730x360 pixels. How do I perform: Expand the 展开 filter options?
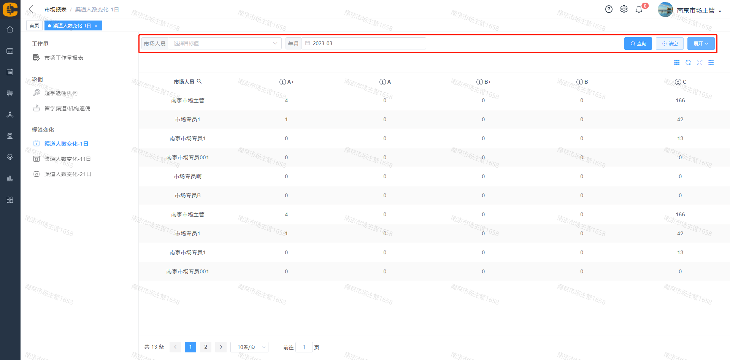(x=701, y=44)
